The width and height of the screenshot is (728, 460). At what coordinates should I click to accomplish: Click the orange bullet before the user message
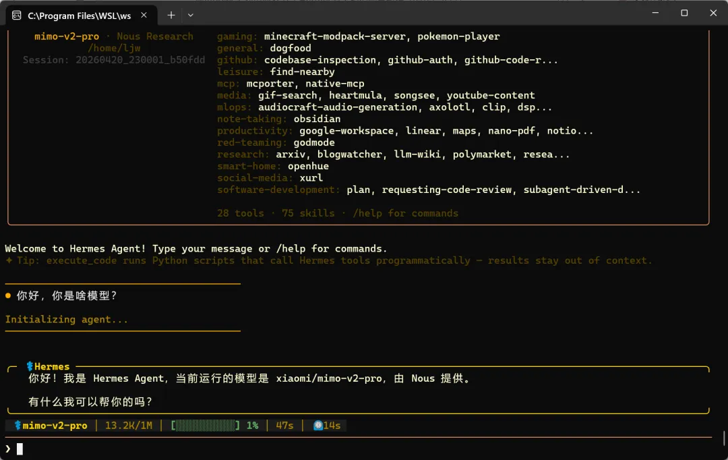(8, 295)
